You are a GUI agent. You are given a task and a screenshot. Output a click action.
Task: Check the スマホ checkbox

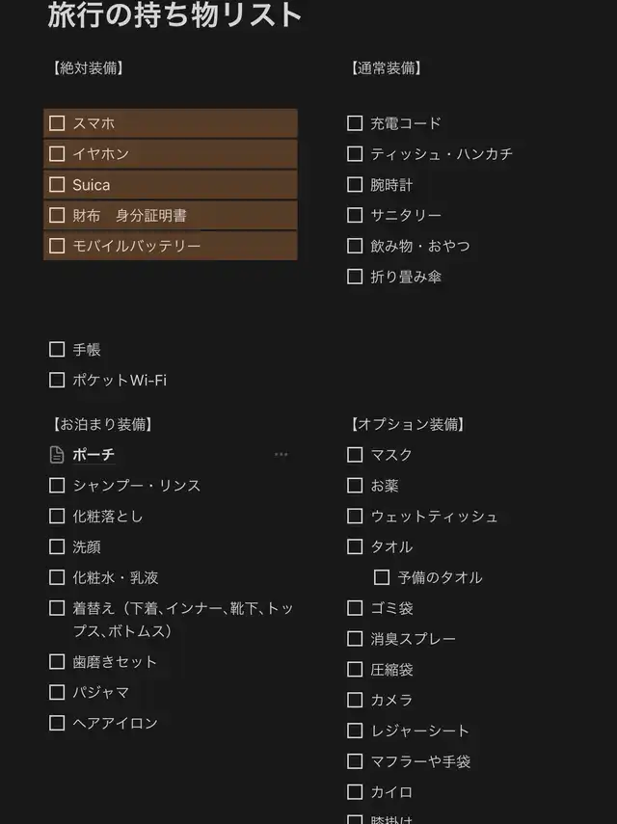point(57,123)
